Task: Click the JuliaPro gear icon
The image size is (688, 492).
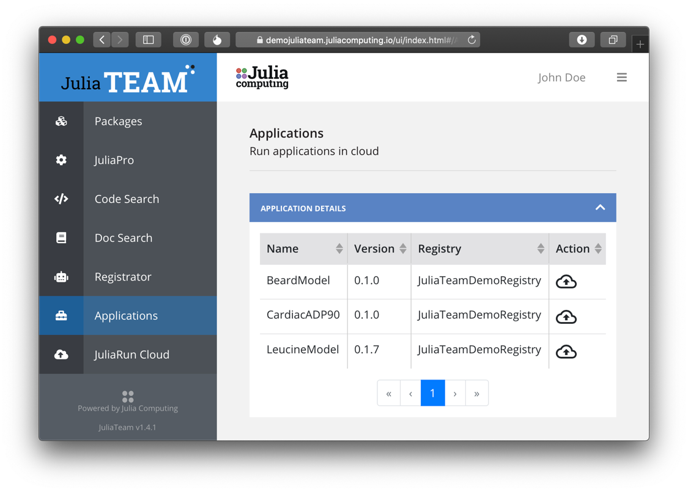Action: (x=61, y=160)
